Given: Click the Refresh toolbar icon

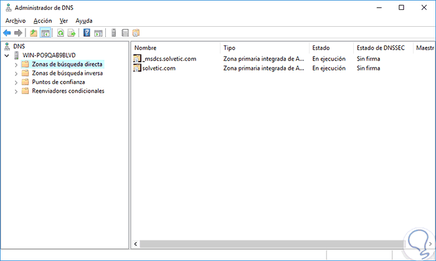Looking at the screenshot, I should tap(60, 33).
